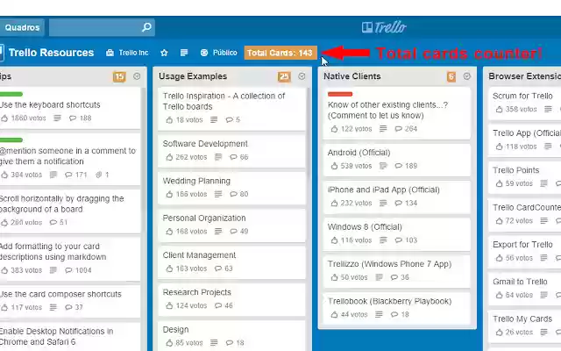The image size is (561, 351).
Task: Click green label on @mention card
Action: (11, 140)
